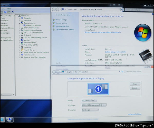
Task: Click the shield icon beside Remote settings
Action: pyautogui.click(x=54, y=23)
